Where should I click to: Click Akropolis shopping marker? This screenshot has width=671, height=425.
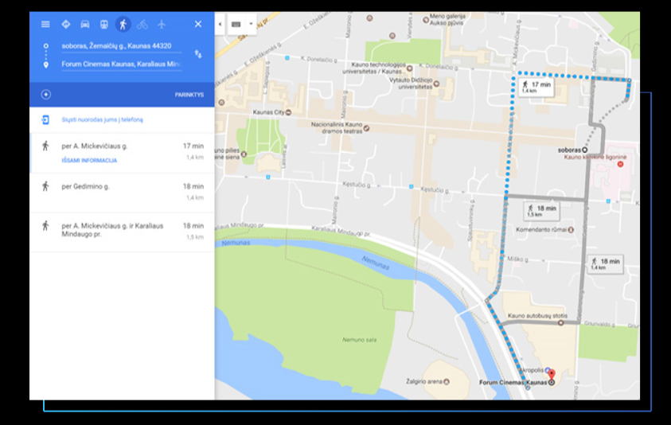tap(548, 369)
